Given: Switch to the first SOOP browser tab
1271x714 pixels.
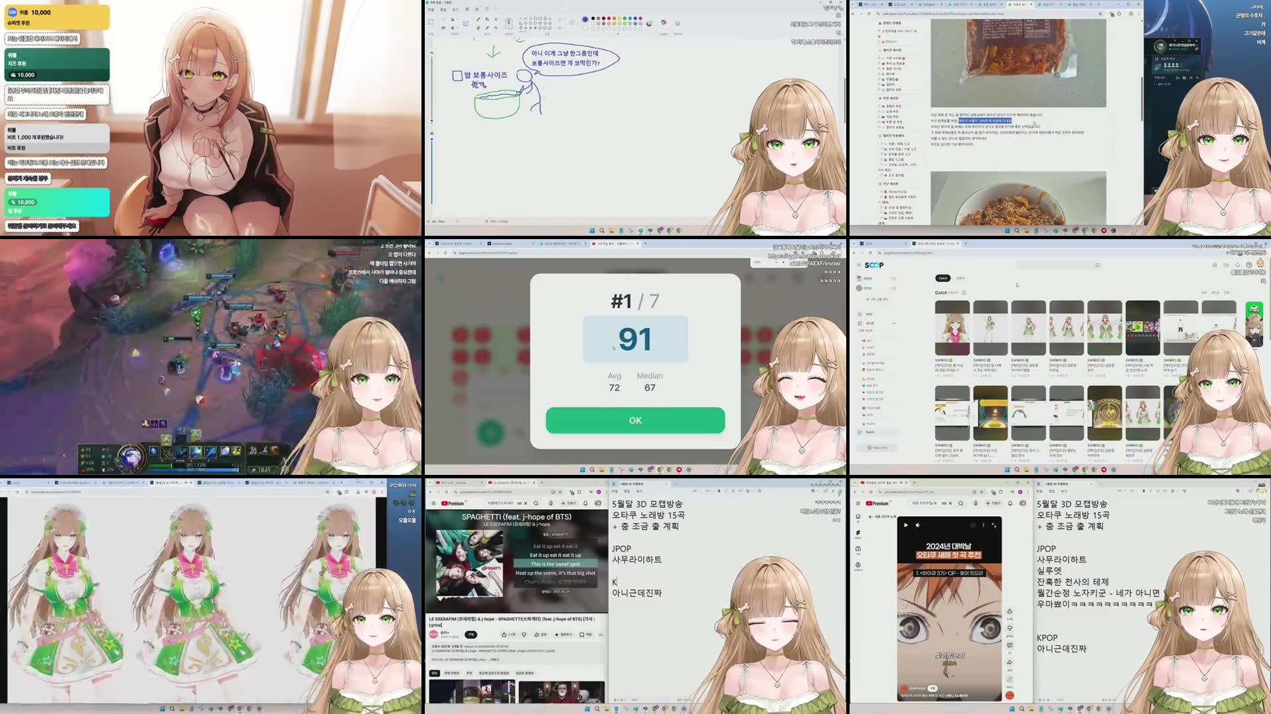Looking at the screenshot, I should 867,244.
